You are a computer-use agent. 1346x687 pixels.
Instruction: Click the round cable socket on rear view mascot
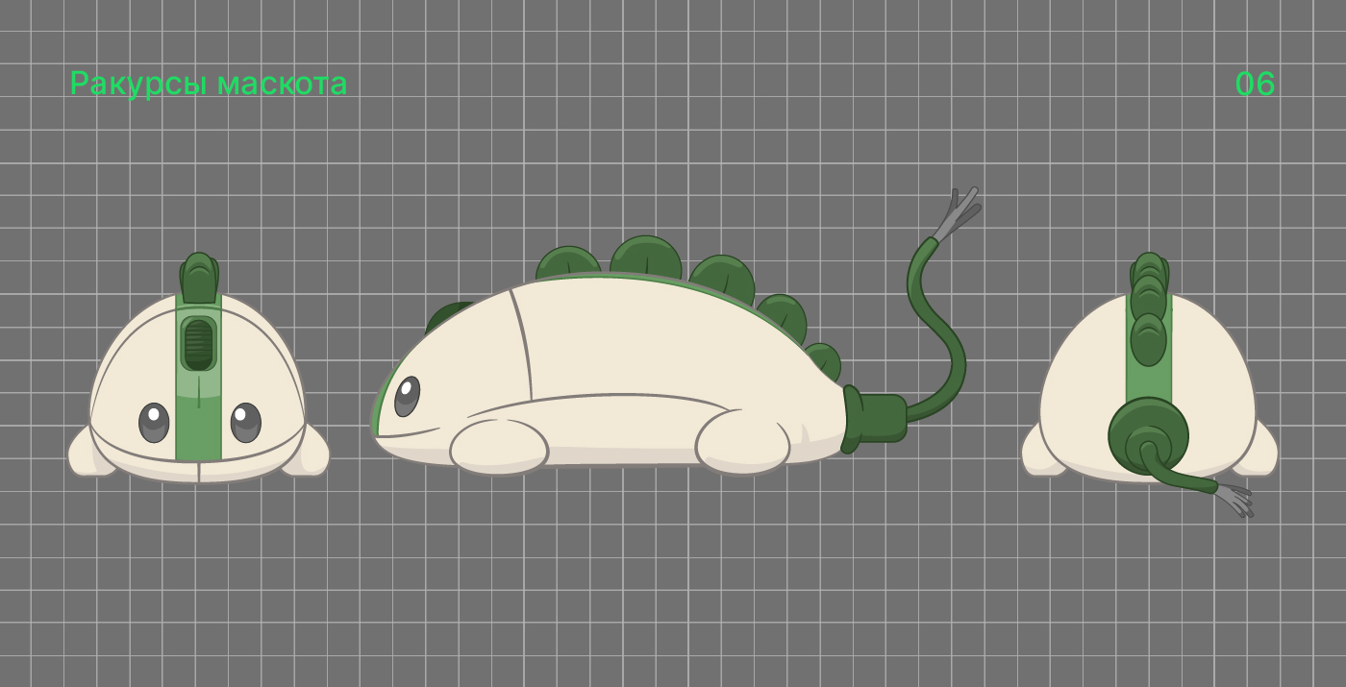click(1148, 435)
